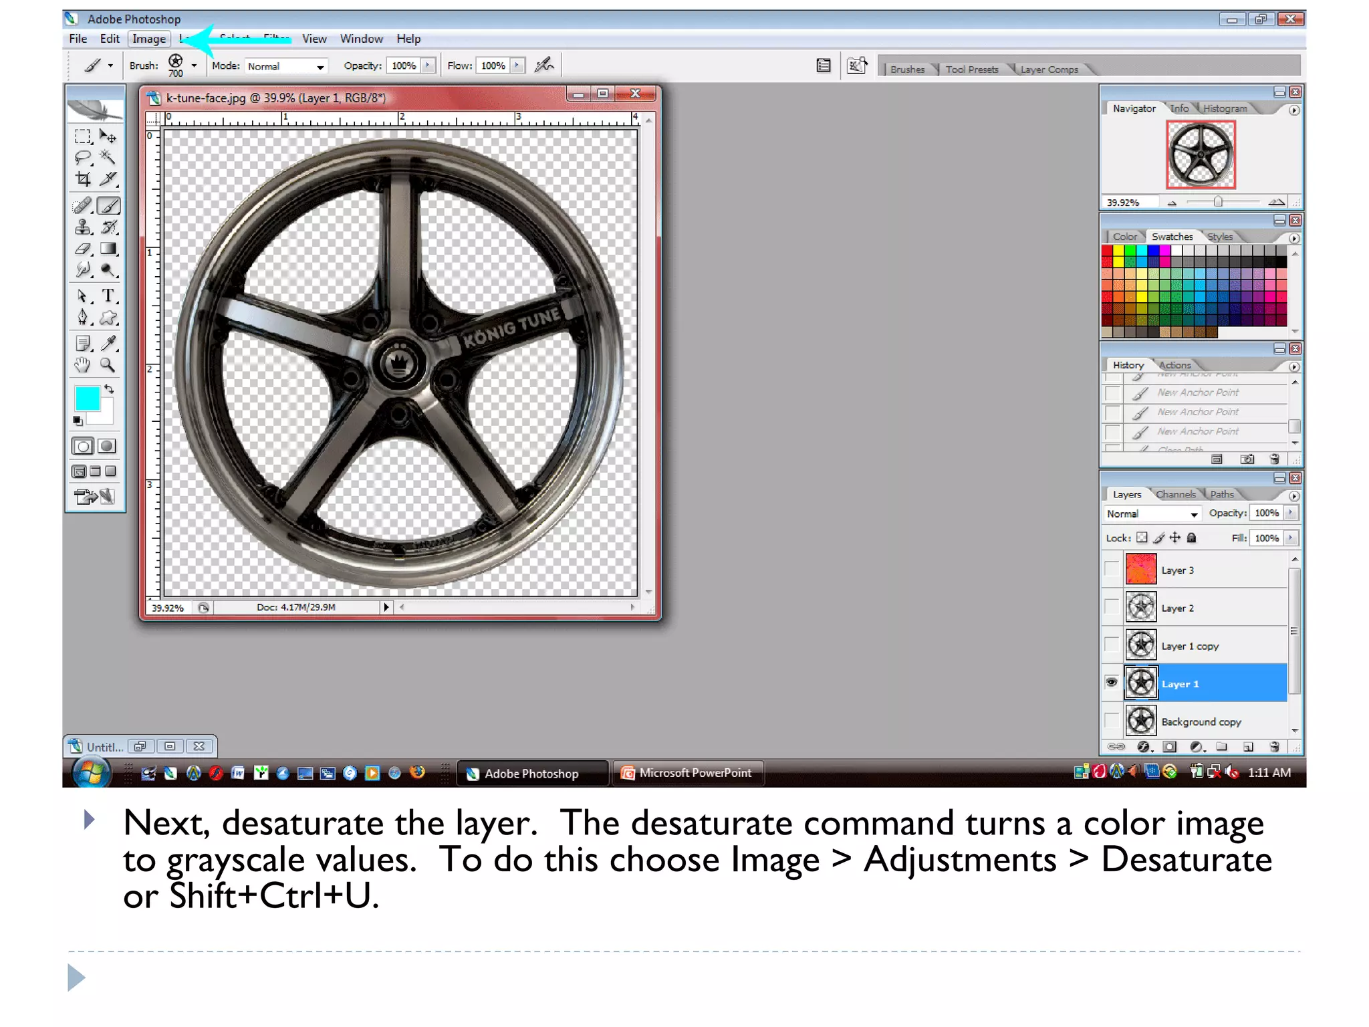Viewport: 1369px width, 1027px height.
Task: Switch foreground and background colors
Action: coord(109,389)
